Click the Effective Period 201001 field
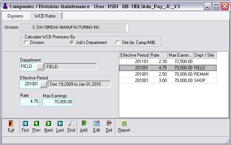231x145 pixels. tap(29, 84)
